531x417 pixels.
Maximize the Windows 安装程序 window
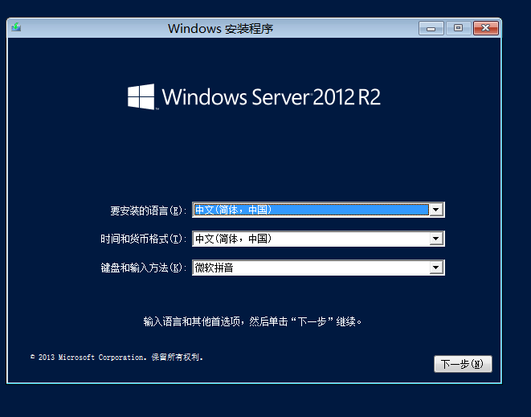[x=458, y=28]
